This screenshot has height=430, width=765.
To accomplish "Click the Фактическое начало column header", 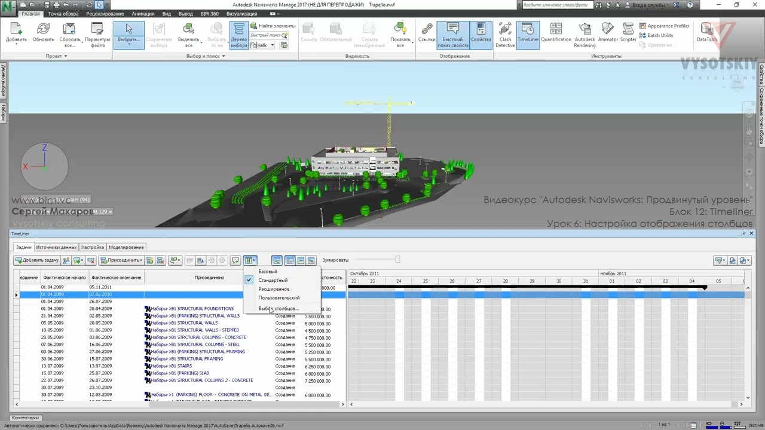I will click(x=65, y=278).
